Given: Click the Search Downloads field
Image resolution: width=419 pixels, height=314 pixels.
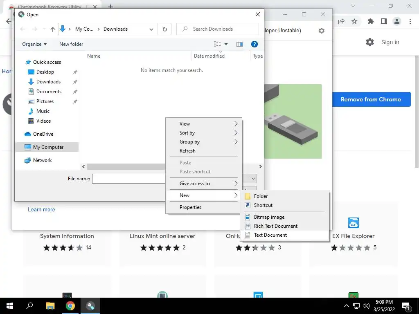Looking at the screenshot, I should pos(218,29).
